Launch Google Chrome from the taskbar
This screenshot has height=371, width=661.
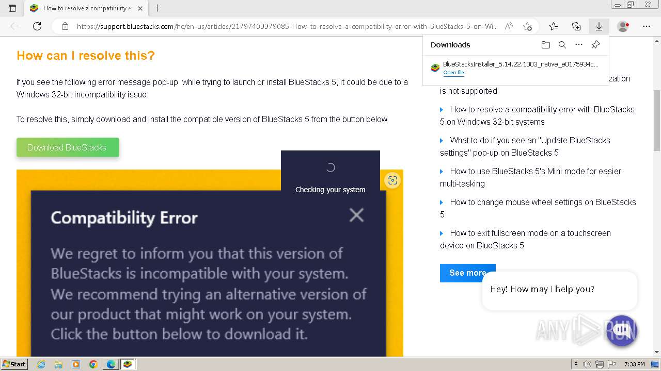[x=93, y=364]
